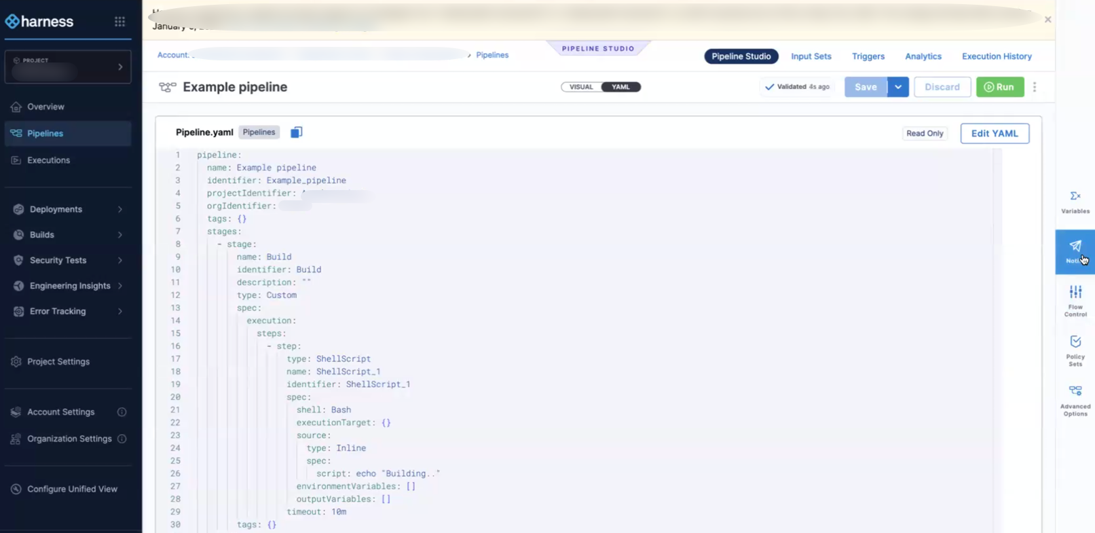Switch editor to YAML mode
Image resolution: width=1095 pixels, height=533 pixels.
(620, 87)
